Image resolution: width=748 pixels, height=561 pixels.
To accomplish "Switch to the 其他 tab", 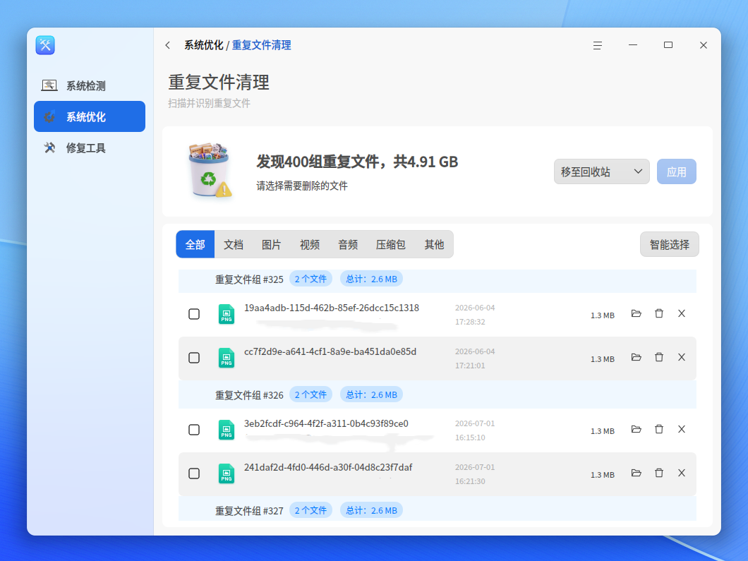I will point(434,245).
